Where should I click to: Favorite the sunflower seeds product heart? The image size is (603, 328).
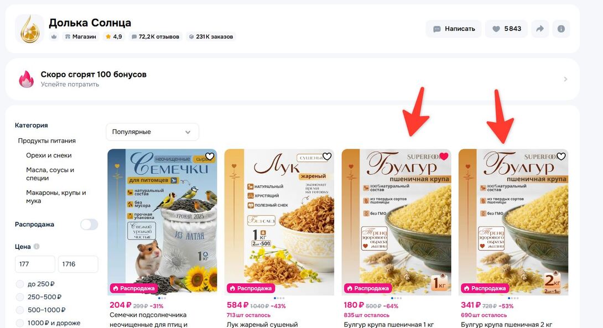[x=210, y=156]
